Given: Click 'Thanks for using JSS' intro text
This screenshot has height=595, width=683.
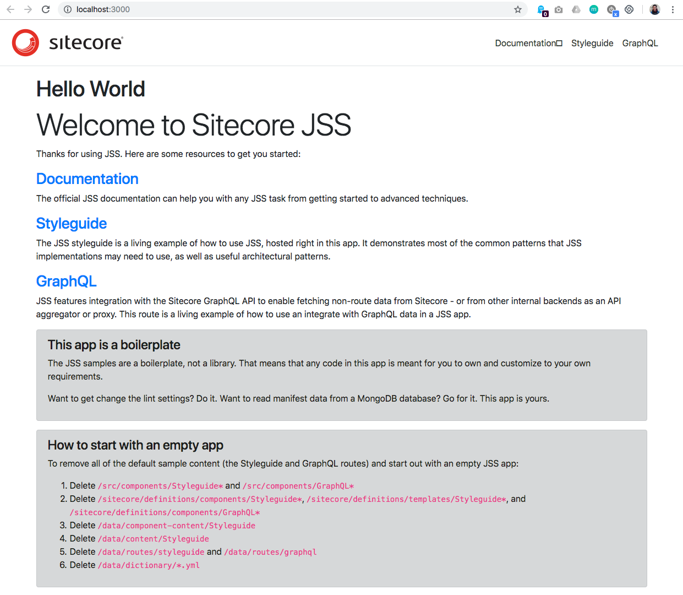Looking at the screenshot, I should [168, 154].
